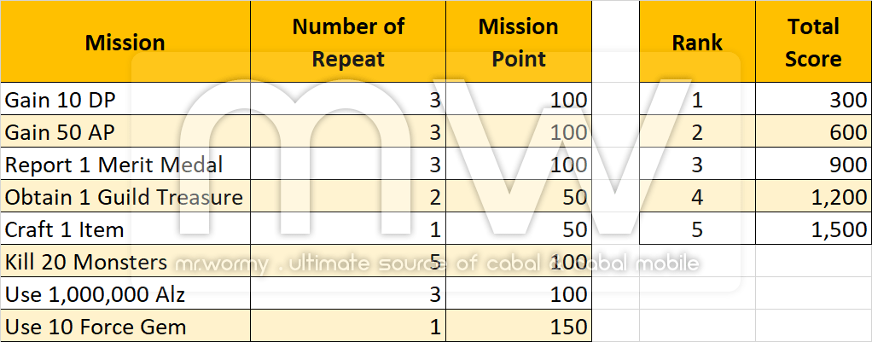
Task: Click the Gain 50 AP cell
Action: (x=125, y=132)
